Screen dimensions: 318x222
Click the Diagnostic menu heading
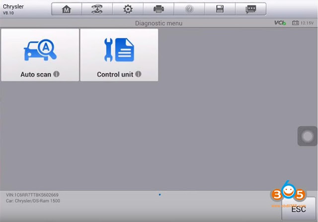tap(159, 23)
